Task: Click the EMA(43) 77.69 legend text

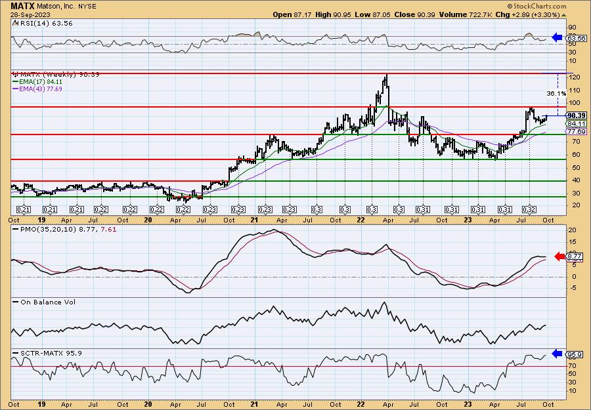Action: (x=40, y=89)
